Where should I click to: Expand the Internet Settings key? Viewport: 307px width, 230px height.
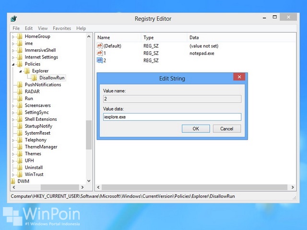(13, 57)
